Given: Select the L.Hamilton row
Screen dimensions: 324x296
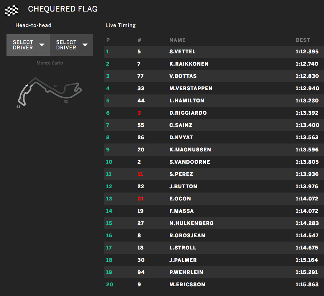Looking at the screenshot, I should (213, 101).
